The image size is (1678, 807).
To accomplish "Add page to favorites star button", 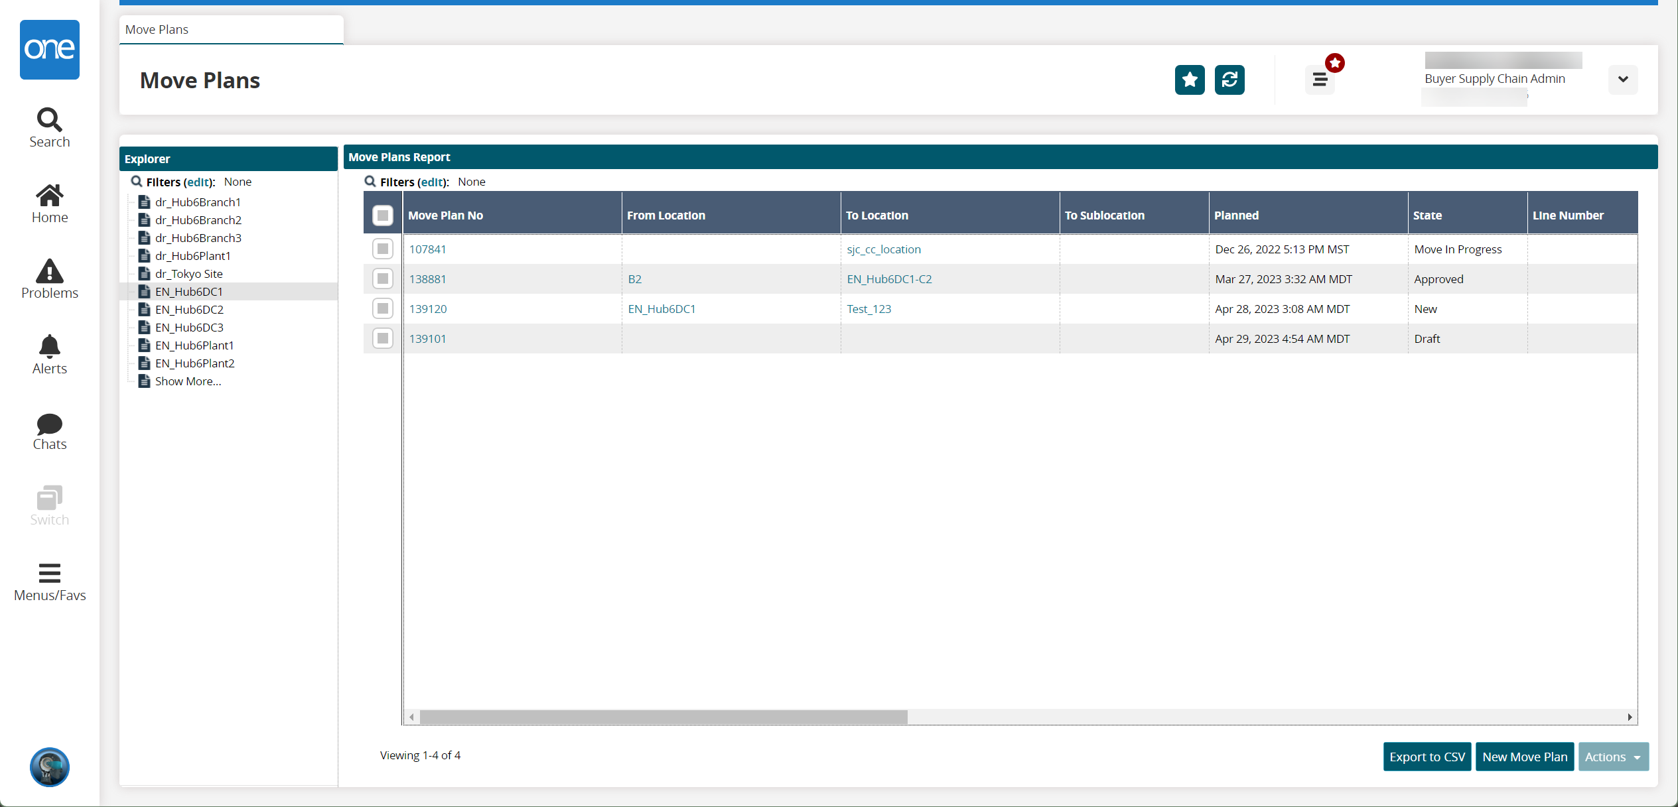I will 1190,80.
